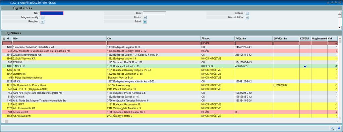The image size is (343, 132).
Task: Choose the Mind radio option
Action: point(145,22)
